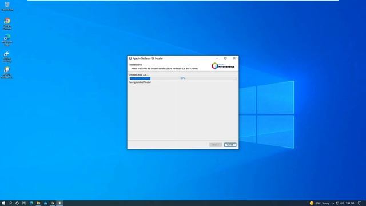Screen dimensions: 366x206
Task: Click the installer title bar icon
Action: (130, 58)
